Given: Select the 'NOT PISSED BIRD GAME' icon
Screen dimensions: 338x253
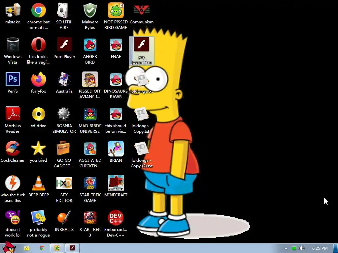Looking at the screenshot, I should (x=116, y=10).
